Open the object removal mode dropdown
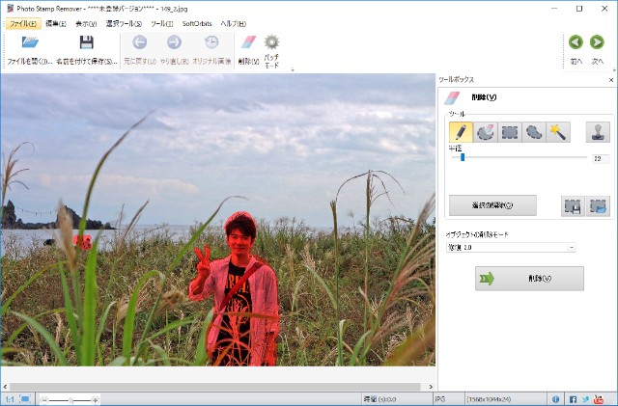This screenshot has width=618, height=406. pos(511,247)
